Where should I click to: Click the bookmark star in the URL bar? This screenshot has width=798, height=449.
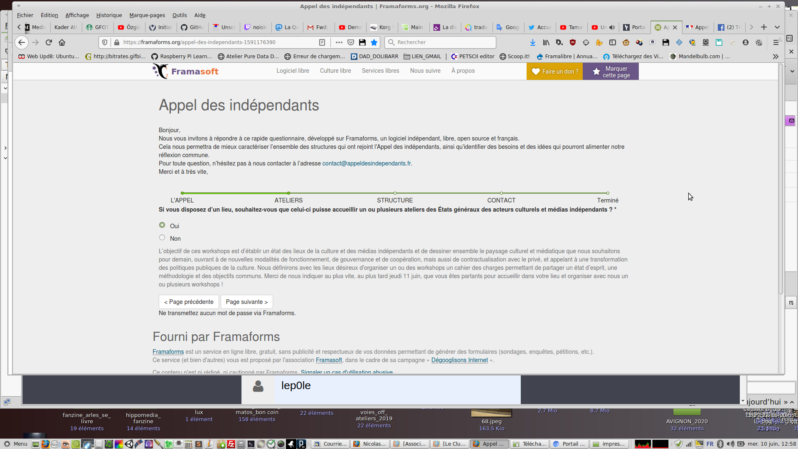(x=374, y=42)
